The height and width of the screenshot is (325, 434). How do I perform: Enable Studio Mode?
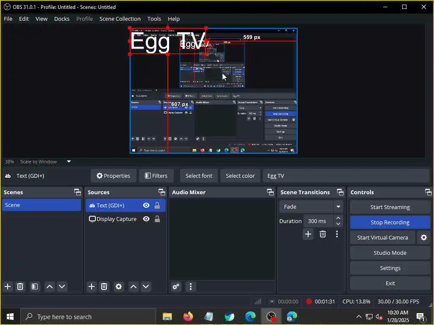pos(390,253)
